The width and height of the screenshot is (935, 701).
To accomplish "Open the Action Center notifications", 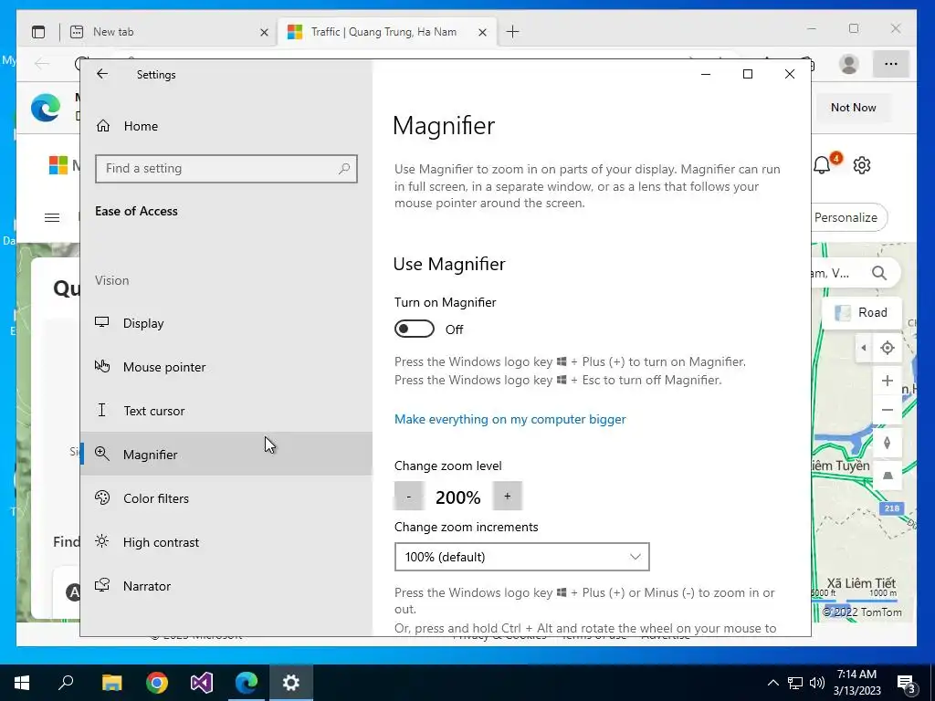I will (907, 683).
